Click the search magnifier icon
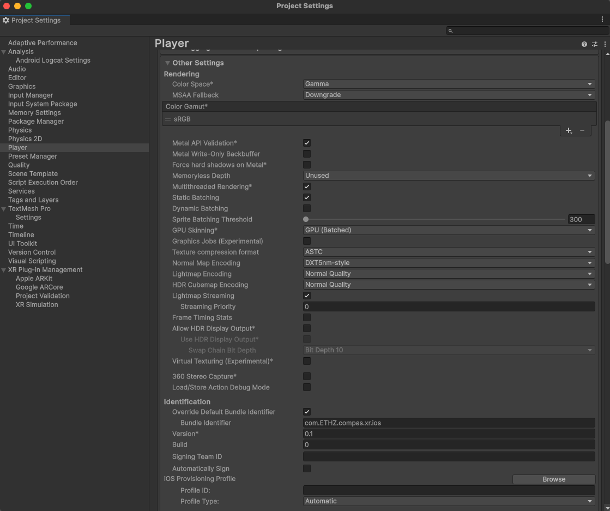The width and height of the screenshot is (610, 511). click(x=450, y=31)
